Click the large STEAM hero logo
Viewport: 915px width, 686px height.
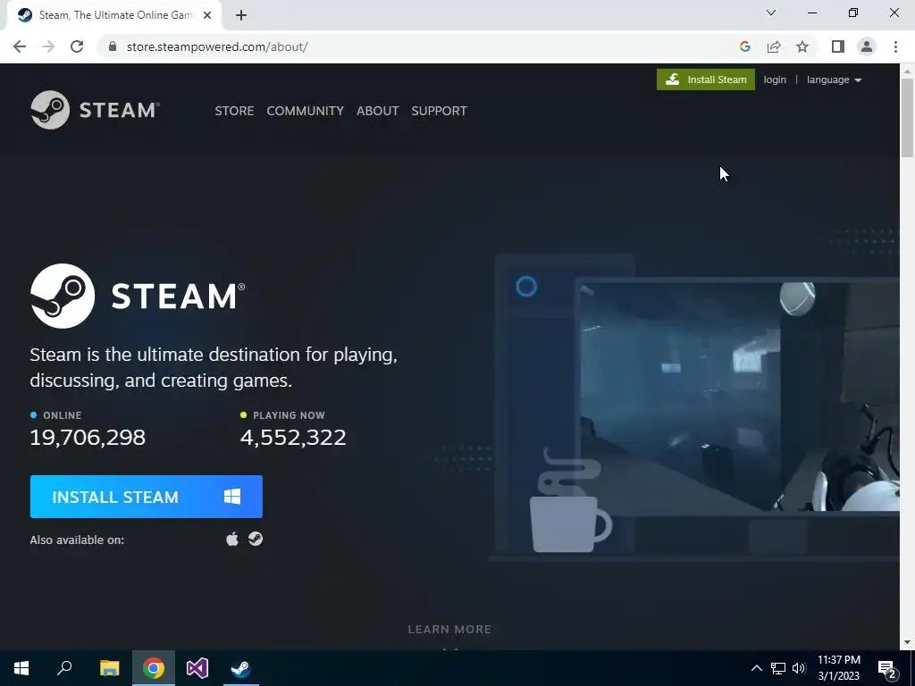pyautogui.click(x=138, y=296)
